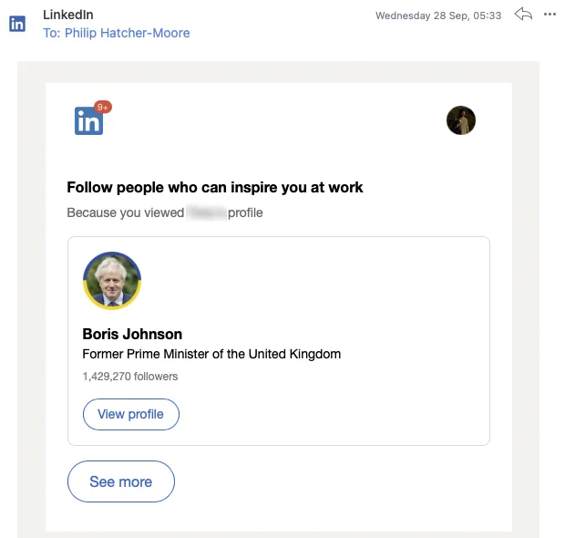Viewport: 565px width, 538px height.
Task: Click the reply arrow icon
Action: (x=523, y=15)
